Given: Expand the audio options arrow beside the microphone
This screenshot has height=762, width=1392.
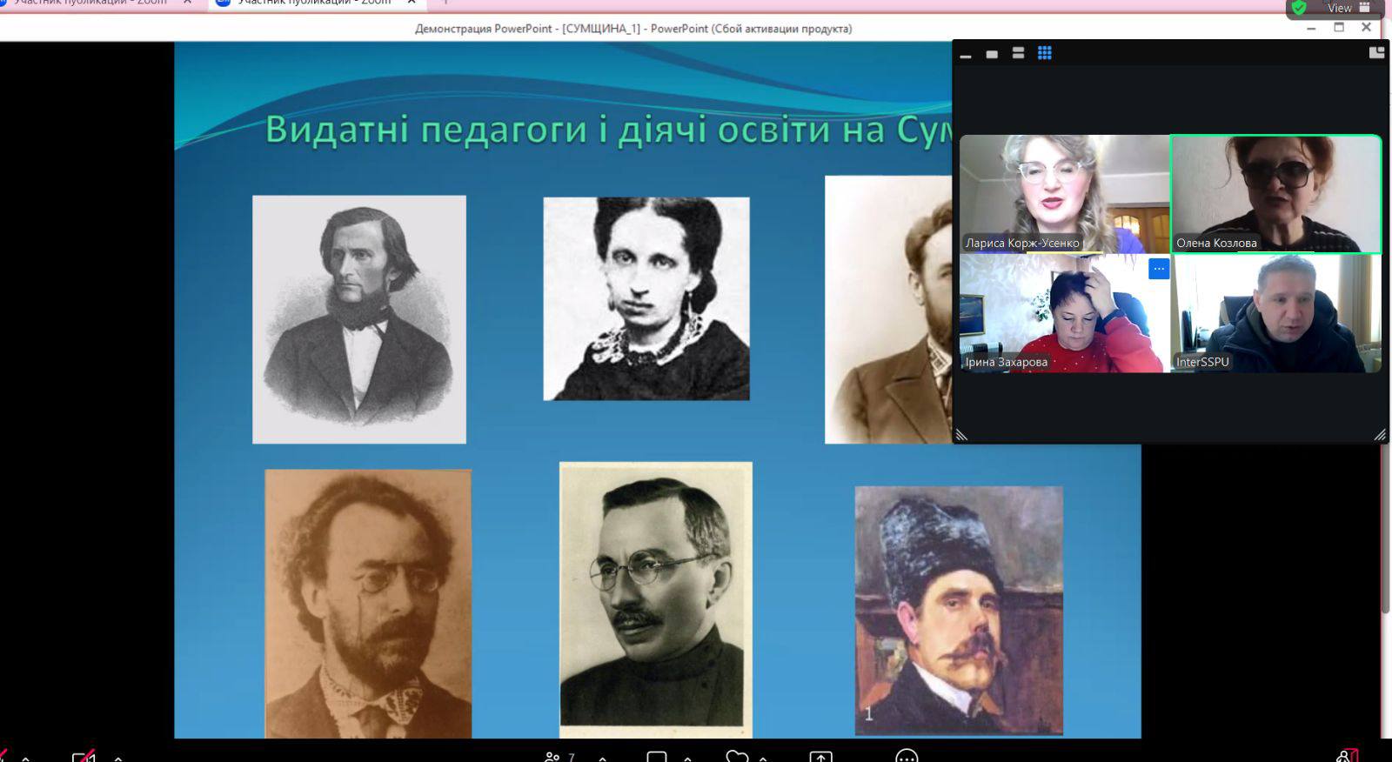Looking at the screenshot, I should click(26, 758).
